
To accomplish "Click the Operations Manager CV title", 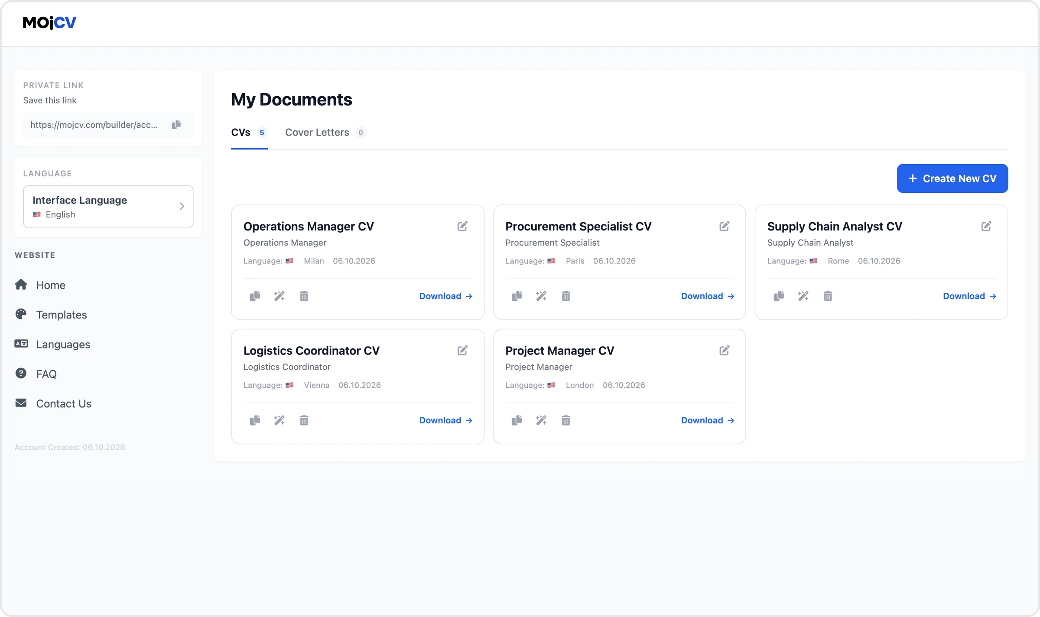I will [x=309, y=226].
